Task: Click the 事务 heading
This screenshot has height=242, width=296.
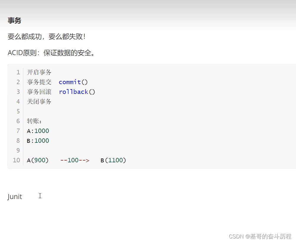Action: click(14, 20)
